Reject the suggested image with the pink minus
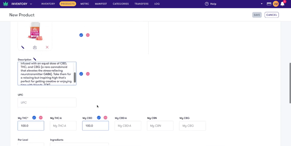The height and width of the screenshot is (146, 291). (x=88, y=35)
